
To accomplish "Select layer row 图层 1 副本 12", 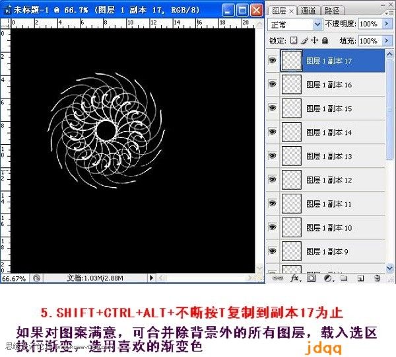I will [x=325, y=180].
